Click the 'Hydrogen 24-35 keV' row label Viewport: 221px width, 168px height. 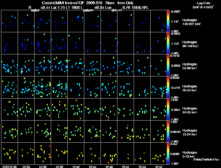[x=190, y=110]
